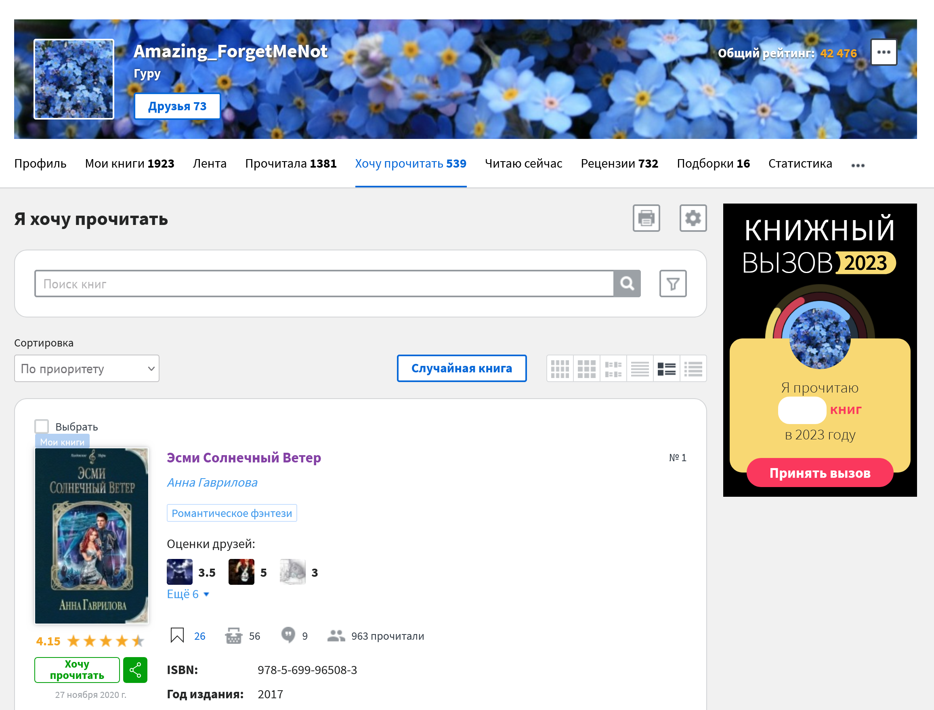Image resolution: width=934 pixels, height=710 pixels.
Task: Click the Случайная книга button
Action: pos(462,368)
